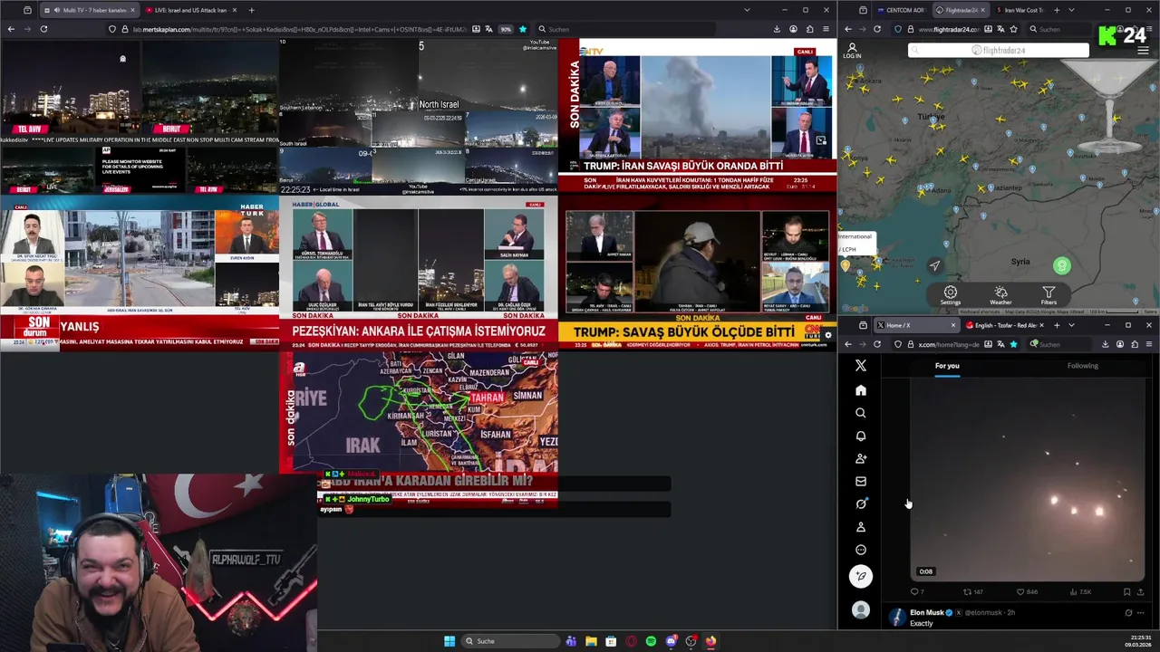Image resolution: width=1160 pixels, height=652 pixels.
Task: Open Windows Start button on taskbar
Action: [449, 641]
